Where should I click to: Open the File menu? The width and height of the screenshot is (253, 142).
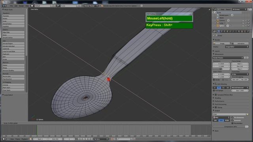11,6
